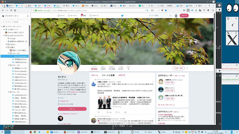Viewport: 239px width, 134px height.
Task: Reply to the first tweet via bubble icon
Action: 99,112
